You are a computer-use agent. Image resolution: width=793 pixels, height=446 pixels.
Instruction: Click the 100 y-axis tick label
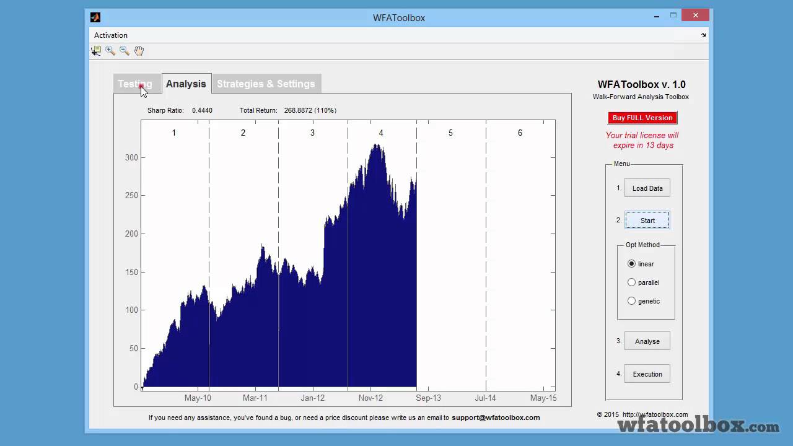[x=131, y=310]
